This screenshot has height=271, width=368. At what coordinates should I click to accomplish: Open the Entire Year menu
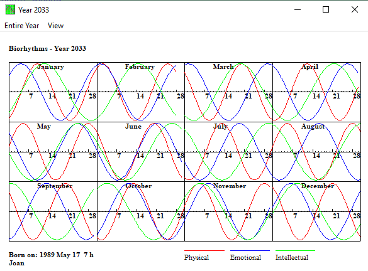click(21, 26)
